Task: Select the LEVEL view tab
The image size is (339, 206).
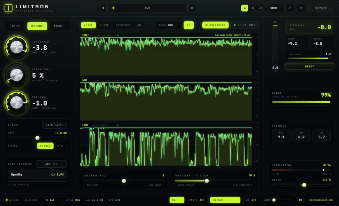Action: click(88, 25)
